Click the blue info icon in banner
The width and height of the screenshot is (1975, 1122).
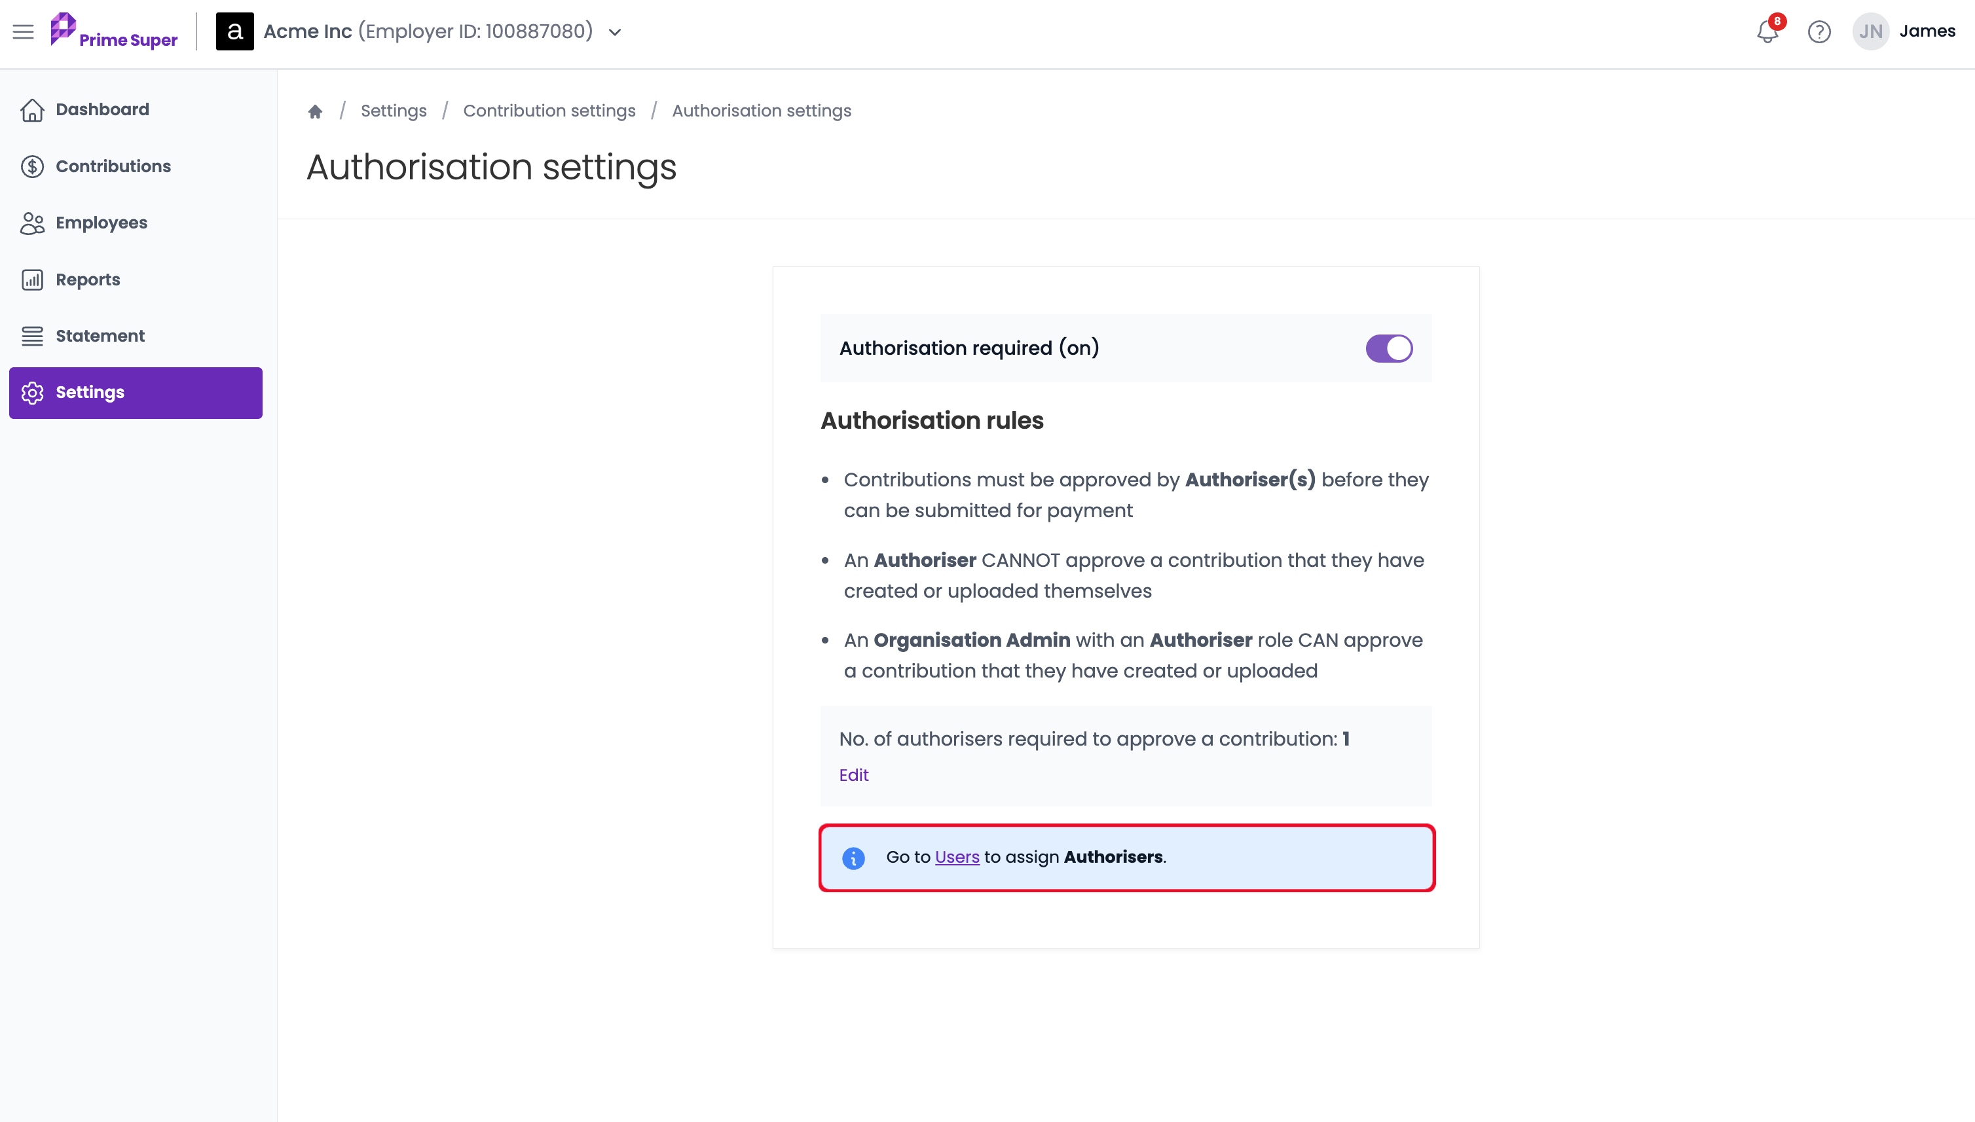853,858
